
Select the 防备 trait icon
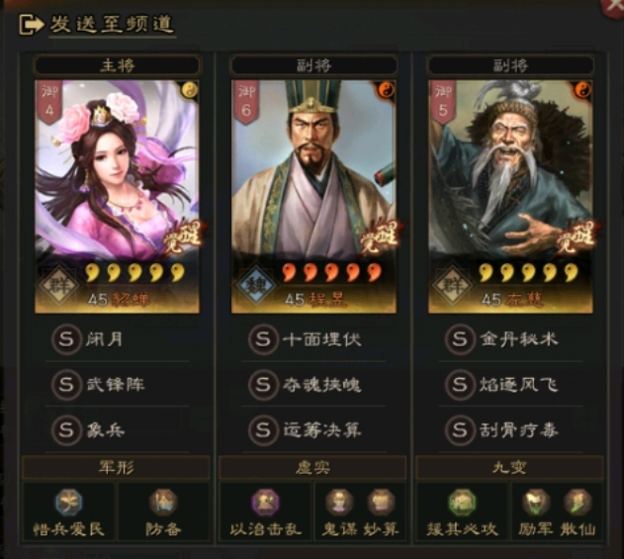(163, 502)
